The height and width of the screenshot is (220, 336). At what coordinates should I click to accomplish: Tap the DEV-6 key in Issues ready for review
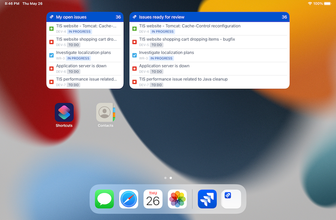coord(144,72)
